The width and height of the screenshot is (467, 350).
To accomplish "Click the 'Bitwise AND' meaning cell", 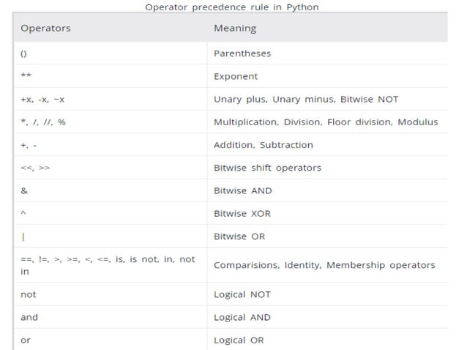I will coord(242,190).
